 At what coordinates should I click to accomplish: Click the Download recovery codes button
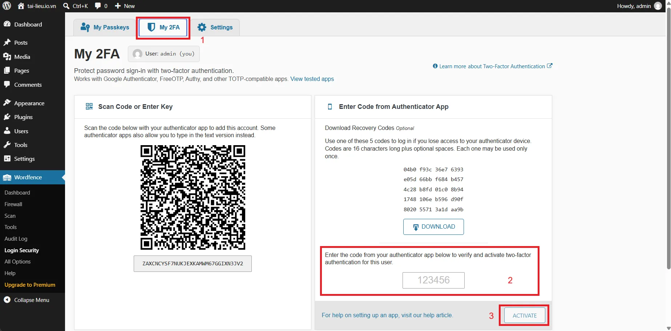click(433, 227)
